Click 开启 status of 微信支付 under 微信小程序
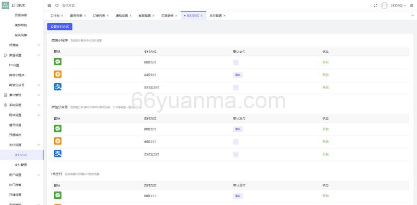The width and height of the screenshot is (417, 205). click(x=325, y=62)
